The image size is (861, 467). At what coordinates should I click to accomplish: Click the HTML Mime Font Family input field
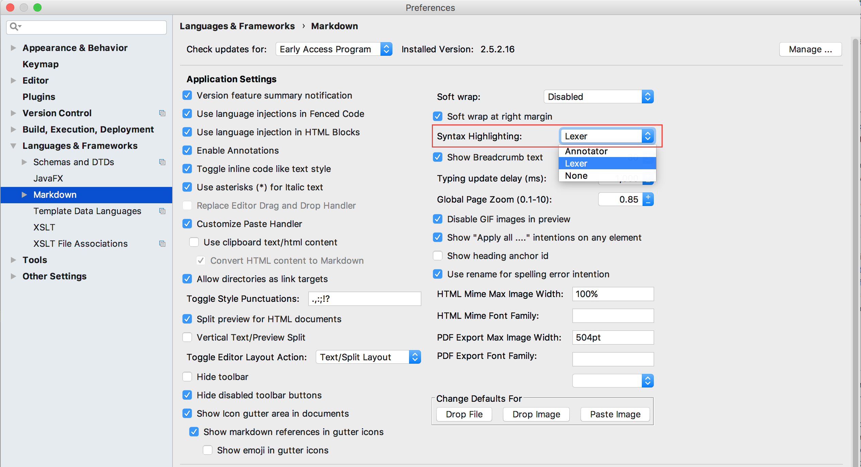pos(612,316)
